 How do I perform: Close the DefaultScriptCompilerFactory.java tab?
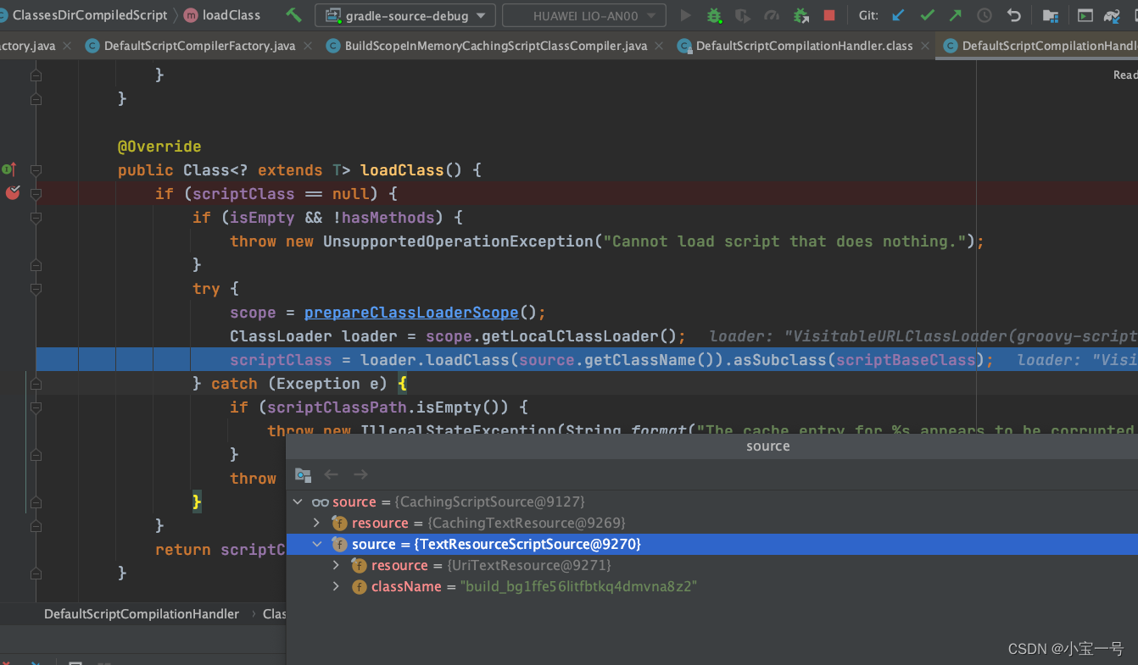click(307, 47)
